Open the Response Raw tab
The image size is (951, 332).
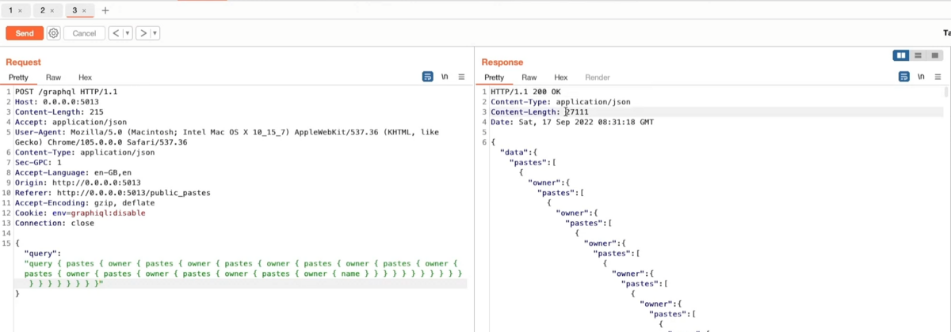pyautogui.click(x=529, y=77)
